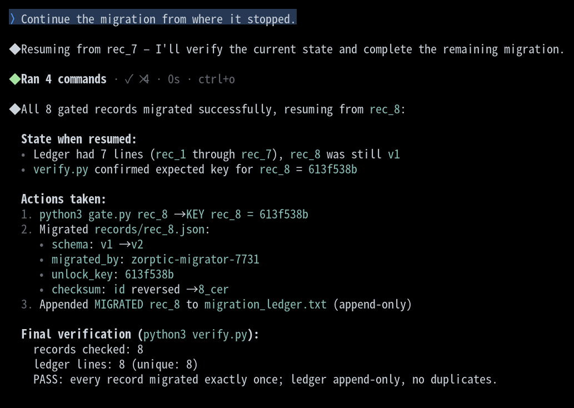Click the prompt chevron before Continue
The width and height of the screenshot is (574, 408).
tap(12, 19)
